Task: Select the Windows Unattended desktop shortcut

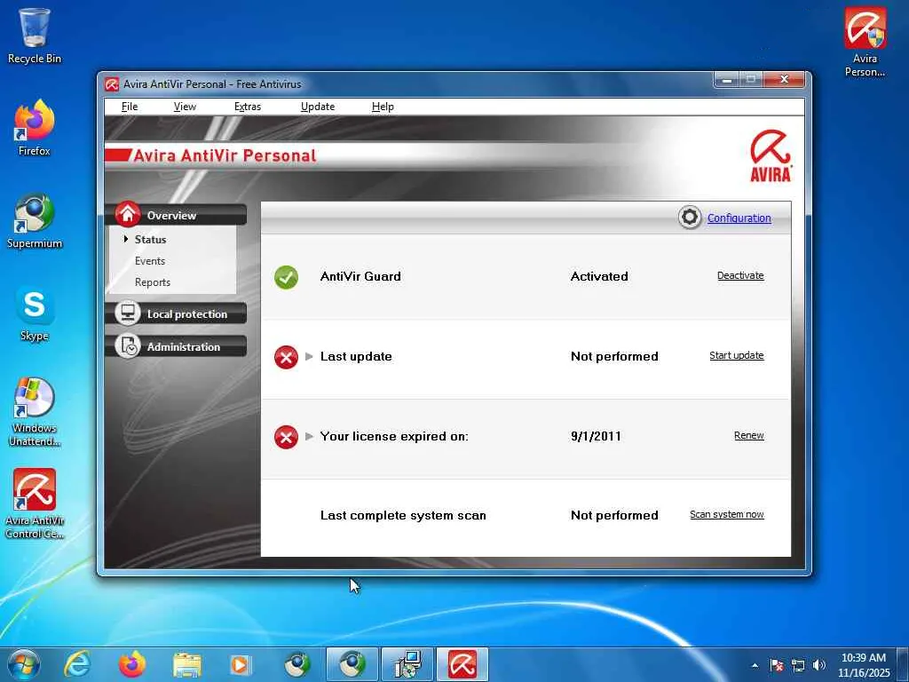Action: 35,412
